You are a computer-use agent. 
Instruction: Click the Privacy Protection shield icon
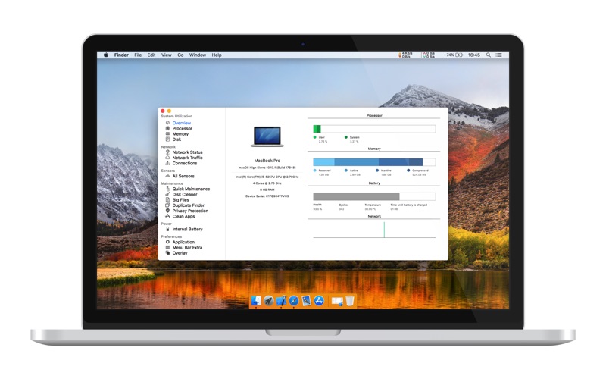167,211
